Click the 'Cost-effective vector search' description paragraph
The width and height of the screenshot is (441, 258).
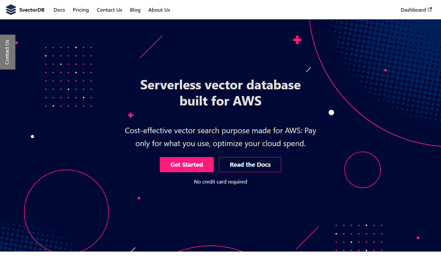[x=221, y=137]
